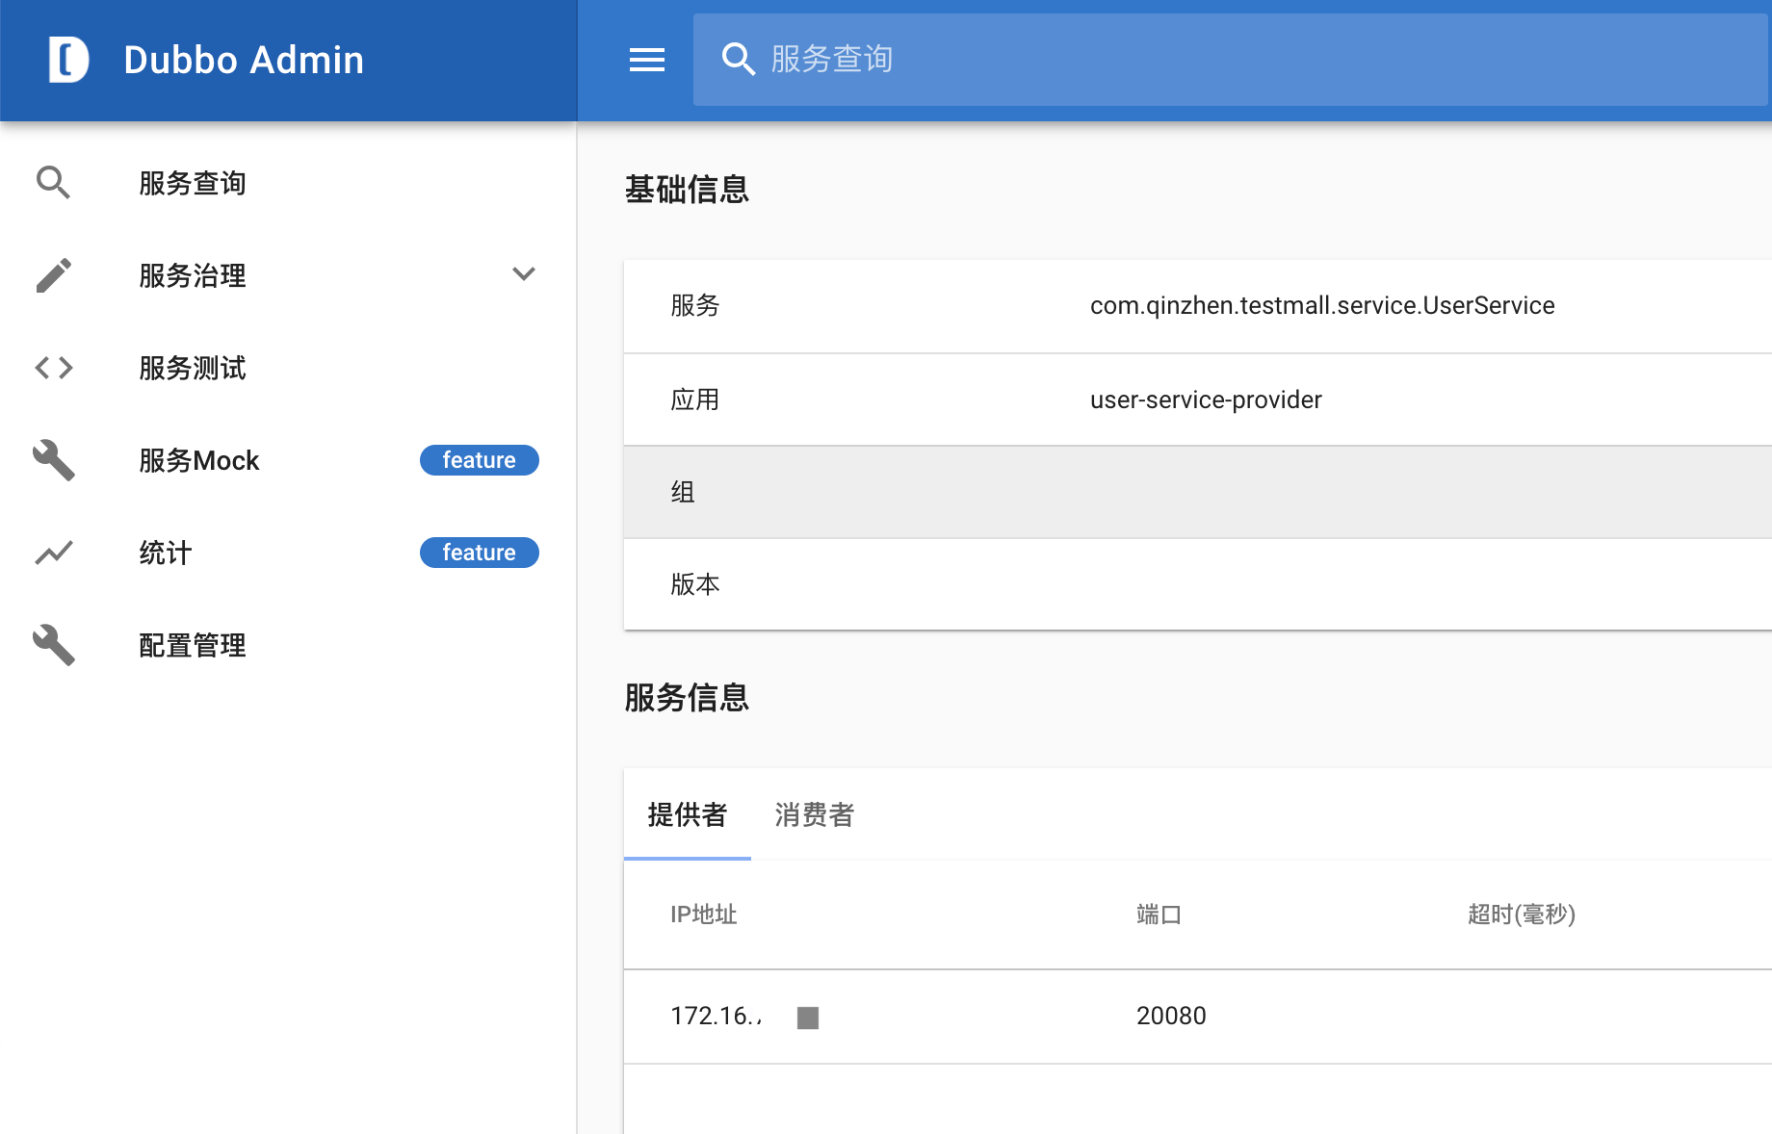Select the 组 row in 基础信息
Image resolution: width=1772 pixels, height=1134 pixels.
pyautogui.click(x=1198, y=492)
